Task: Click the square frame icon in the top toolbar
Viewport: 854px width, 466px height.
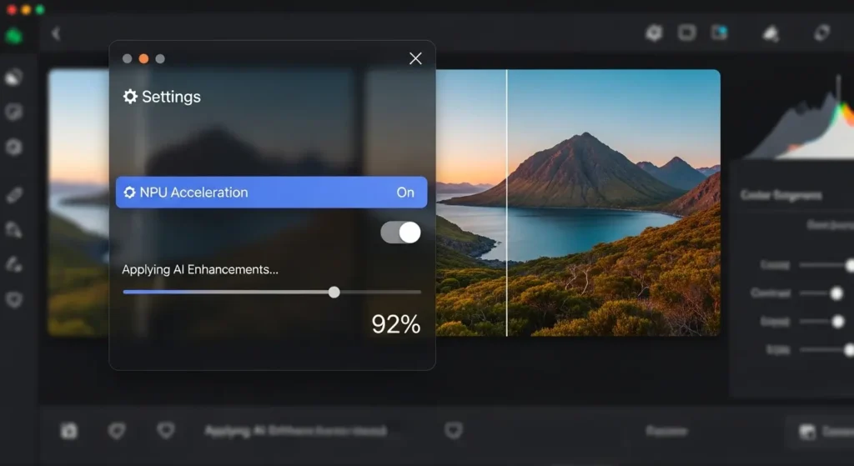Action: click(x=687, y=33)
